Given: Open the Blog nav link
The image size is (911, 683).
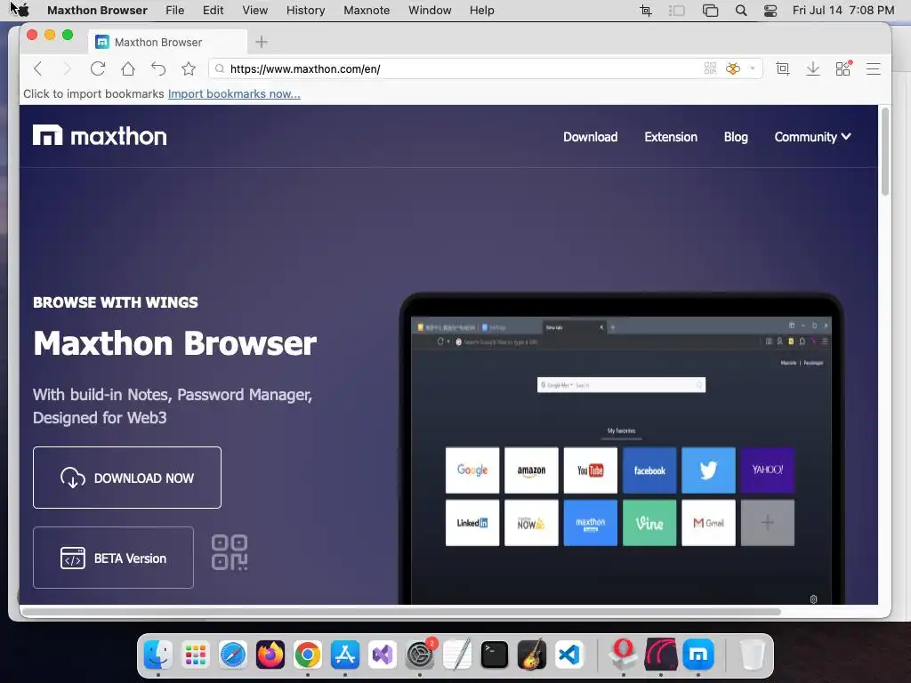Looking at the screenshot, I should 736,137.
